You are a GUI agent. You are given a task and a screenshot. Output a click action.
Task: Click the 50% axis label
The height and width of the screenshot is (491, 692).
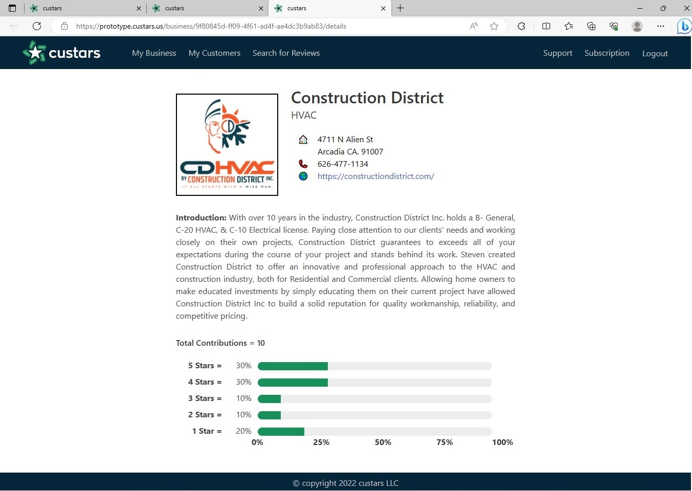tap(383, 442)
